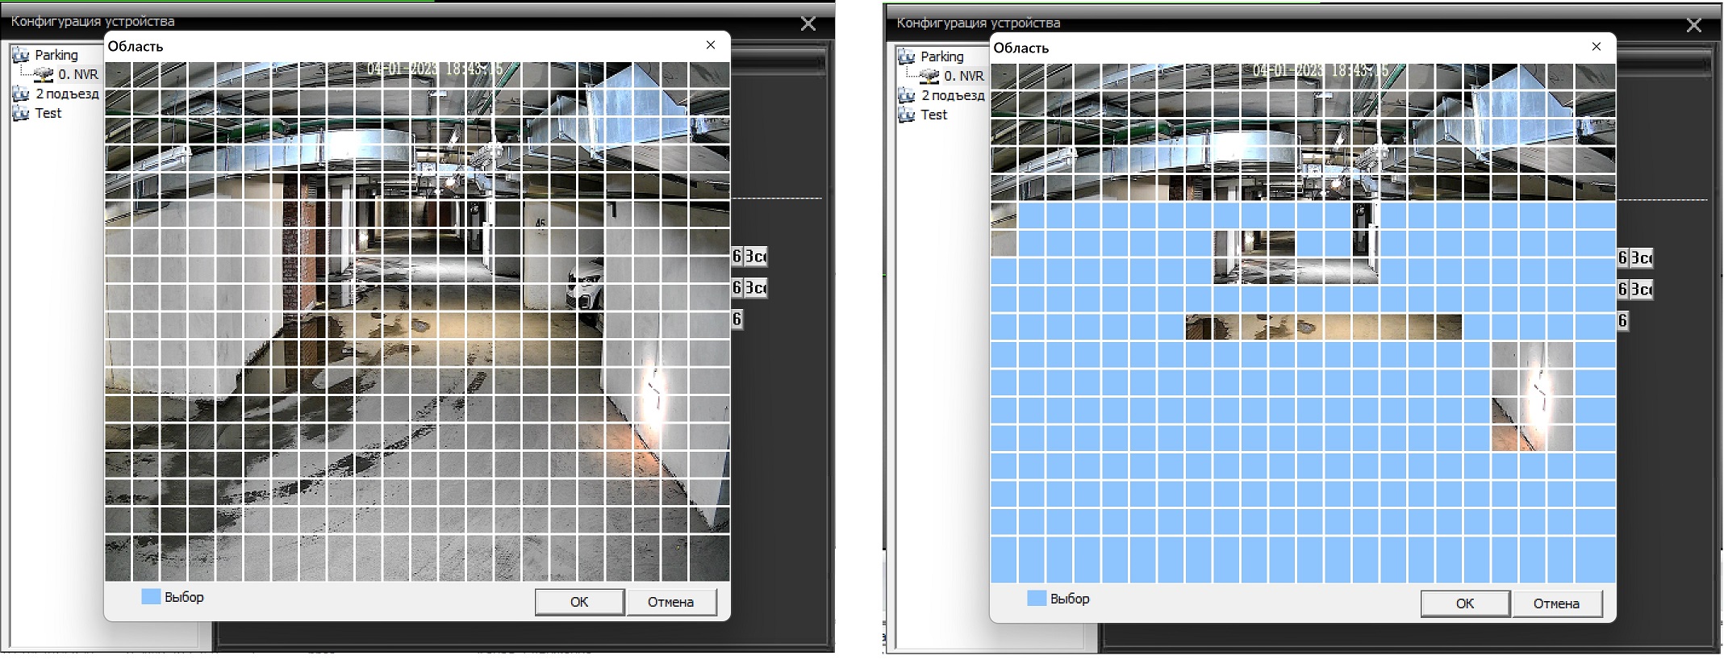Click the 2 подъезд group icon beside the blue-filled grid dialog

click(907, 95)
